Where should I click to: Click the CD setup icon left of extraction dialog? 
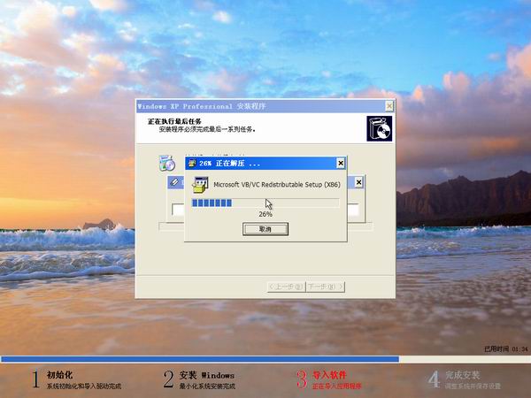pyautogui.click(x=167, y=163)
